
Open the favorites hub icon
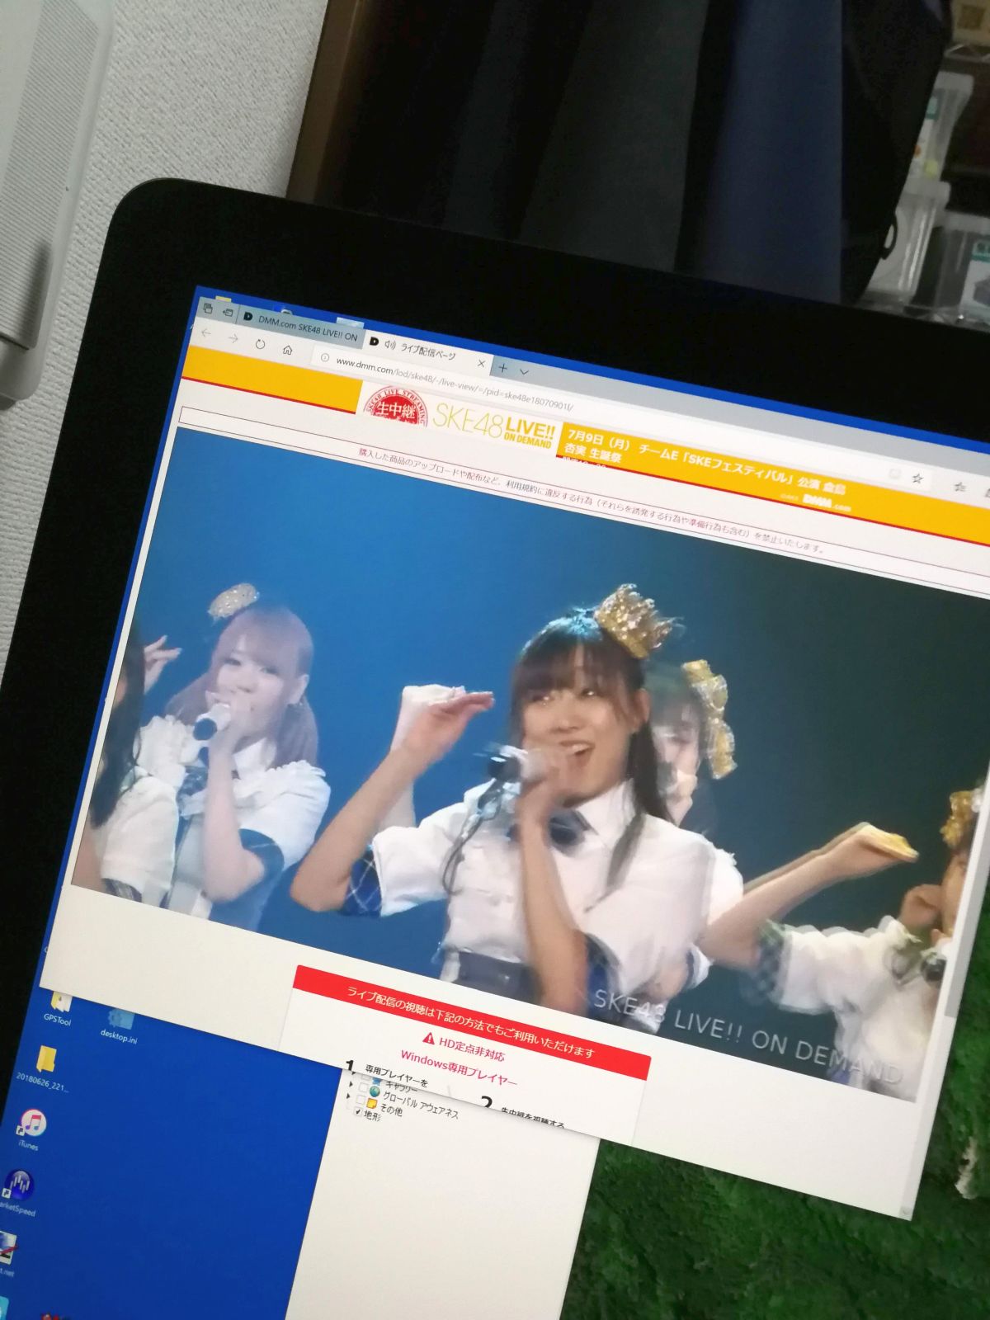959,488
